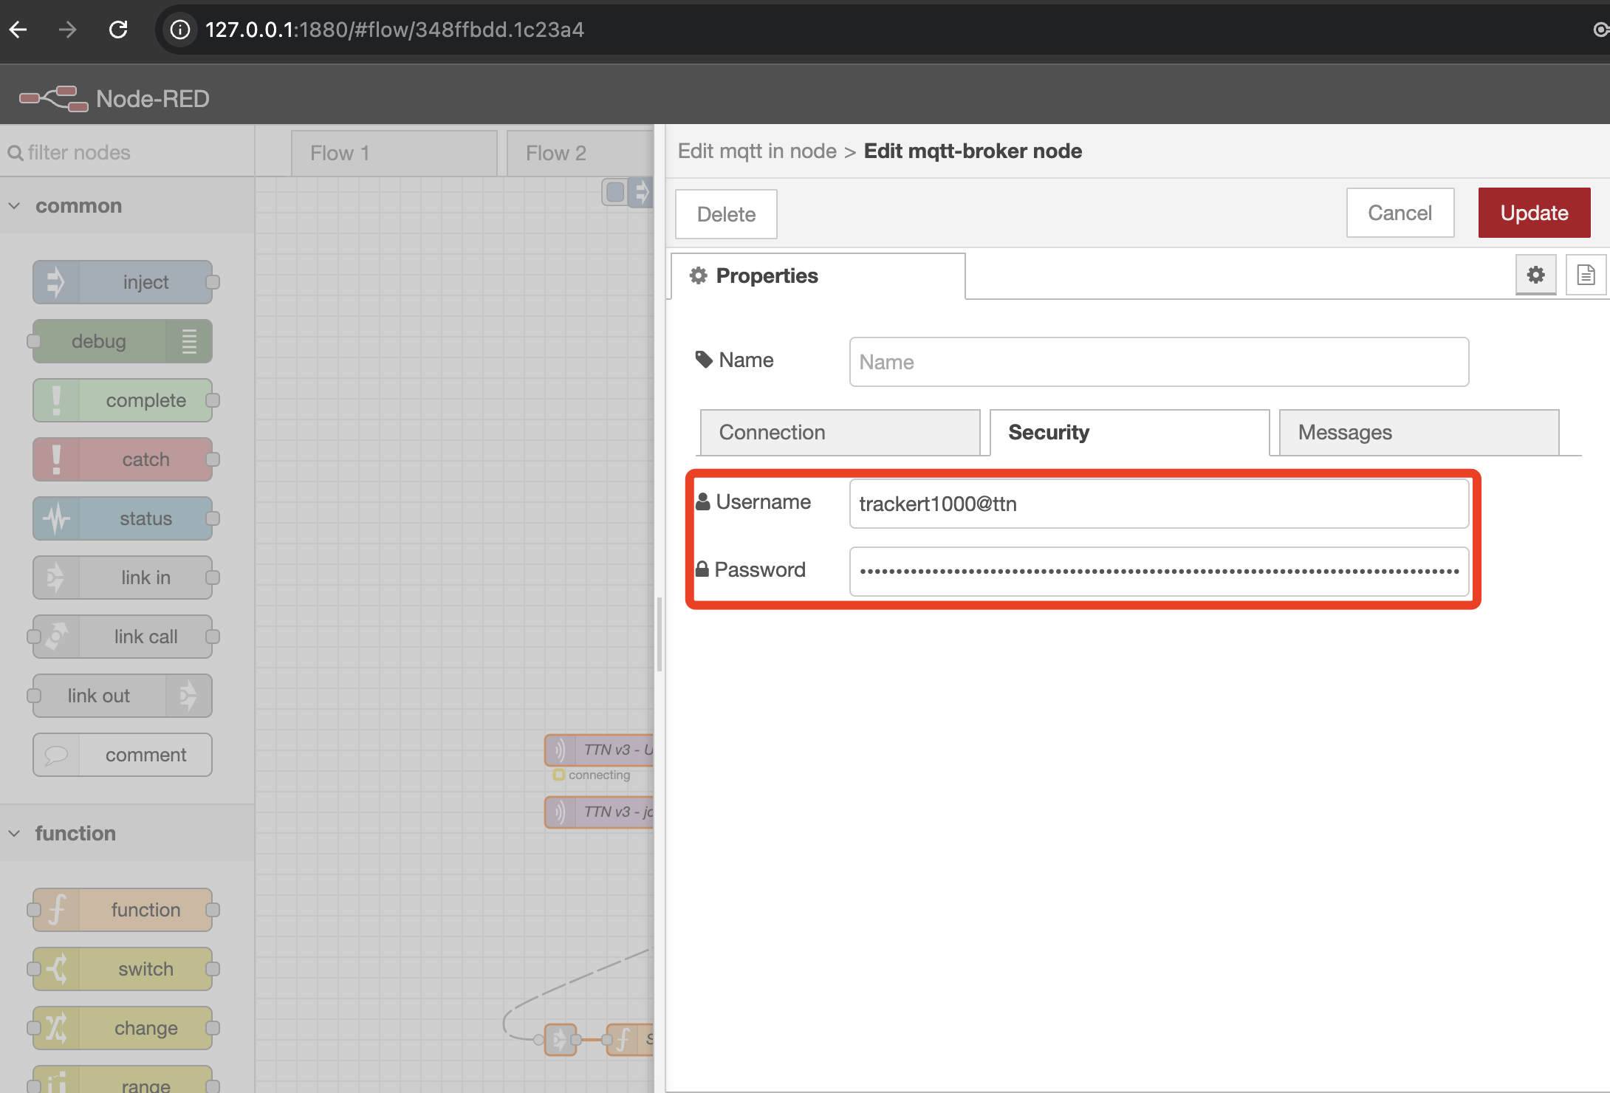The width and height of the screenshot is (1610, 1093).
Task: Click inside the Name input field
Action: pyautogui.click(x=1159, y=362)
